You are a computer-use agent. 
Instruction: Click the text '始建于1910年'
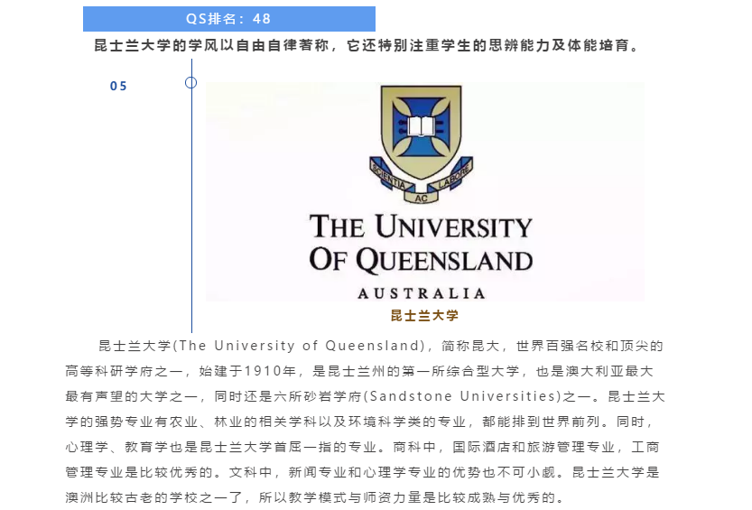(248, 371)
